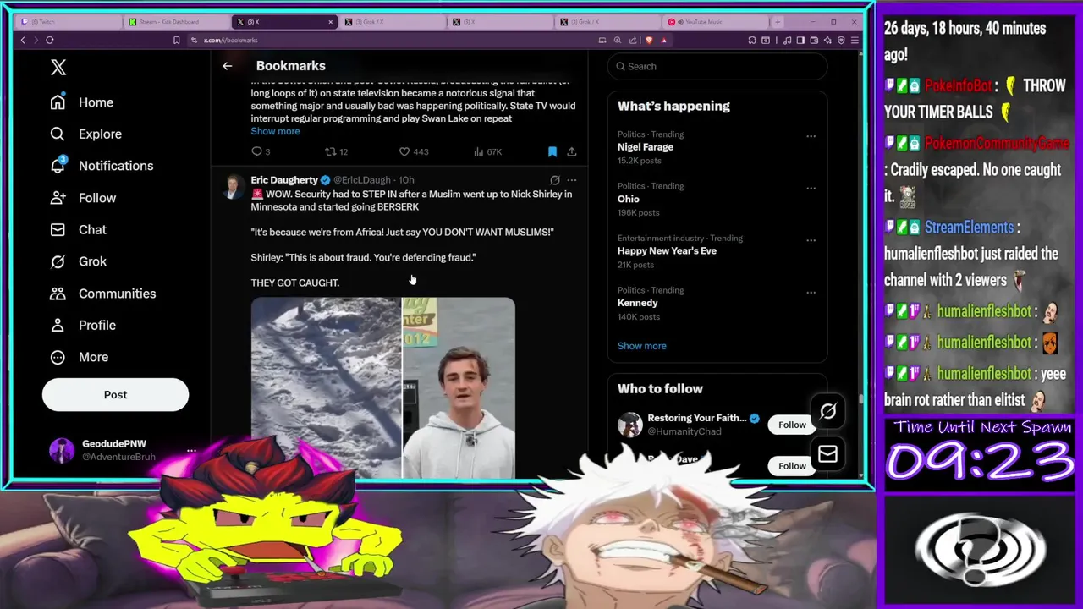
Task: Follow Restoring Your Faith account
Action: pos(792,425)
